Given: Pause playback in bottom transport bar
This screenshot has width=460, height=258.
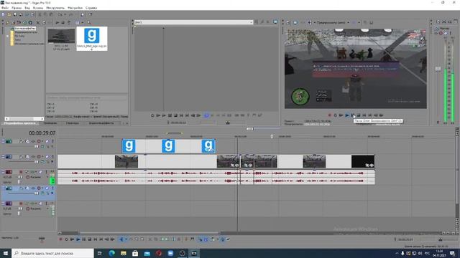Looking at the screenshot, I should (84, 239).
